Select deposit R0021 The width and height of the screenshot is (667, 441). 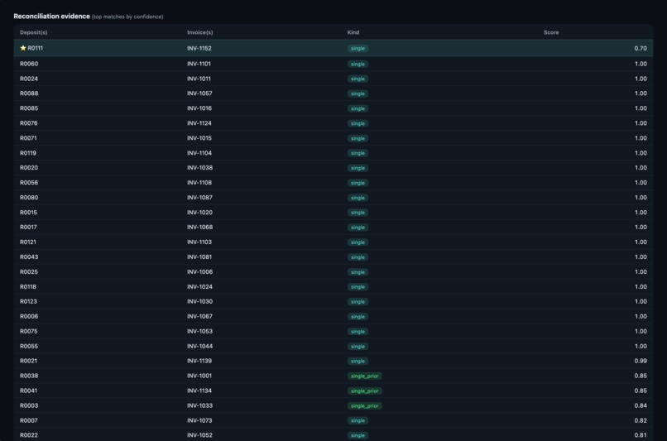click(28, 361)
